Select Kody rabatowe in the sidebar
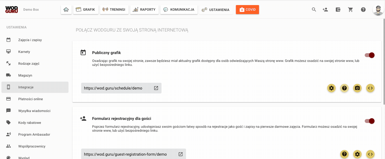Image resolution: width=385 pixels, height=159 pixels. (35, 123)
